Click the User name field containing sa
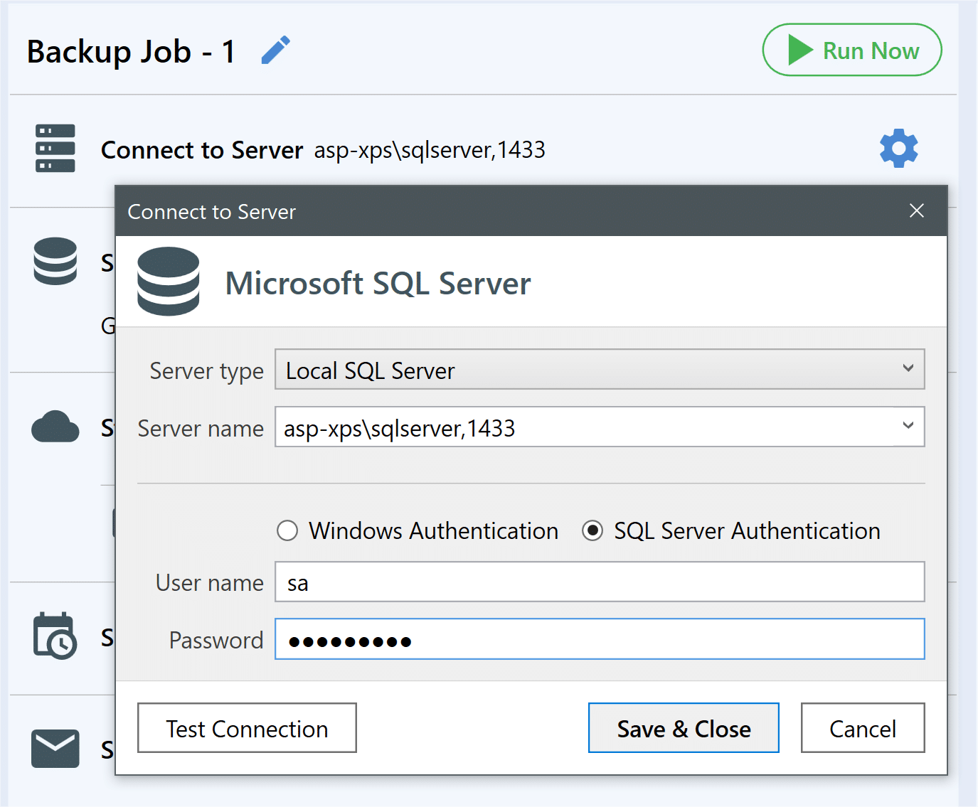This screenshot has height=807, width=978. click(x=600, y=582)
